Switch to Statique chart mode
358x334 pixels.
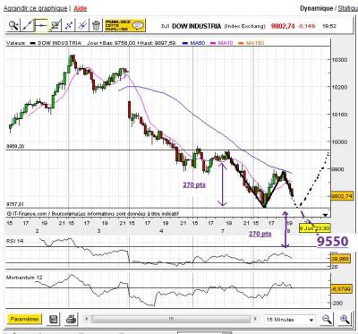[348, 8]
